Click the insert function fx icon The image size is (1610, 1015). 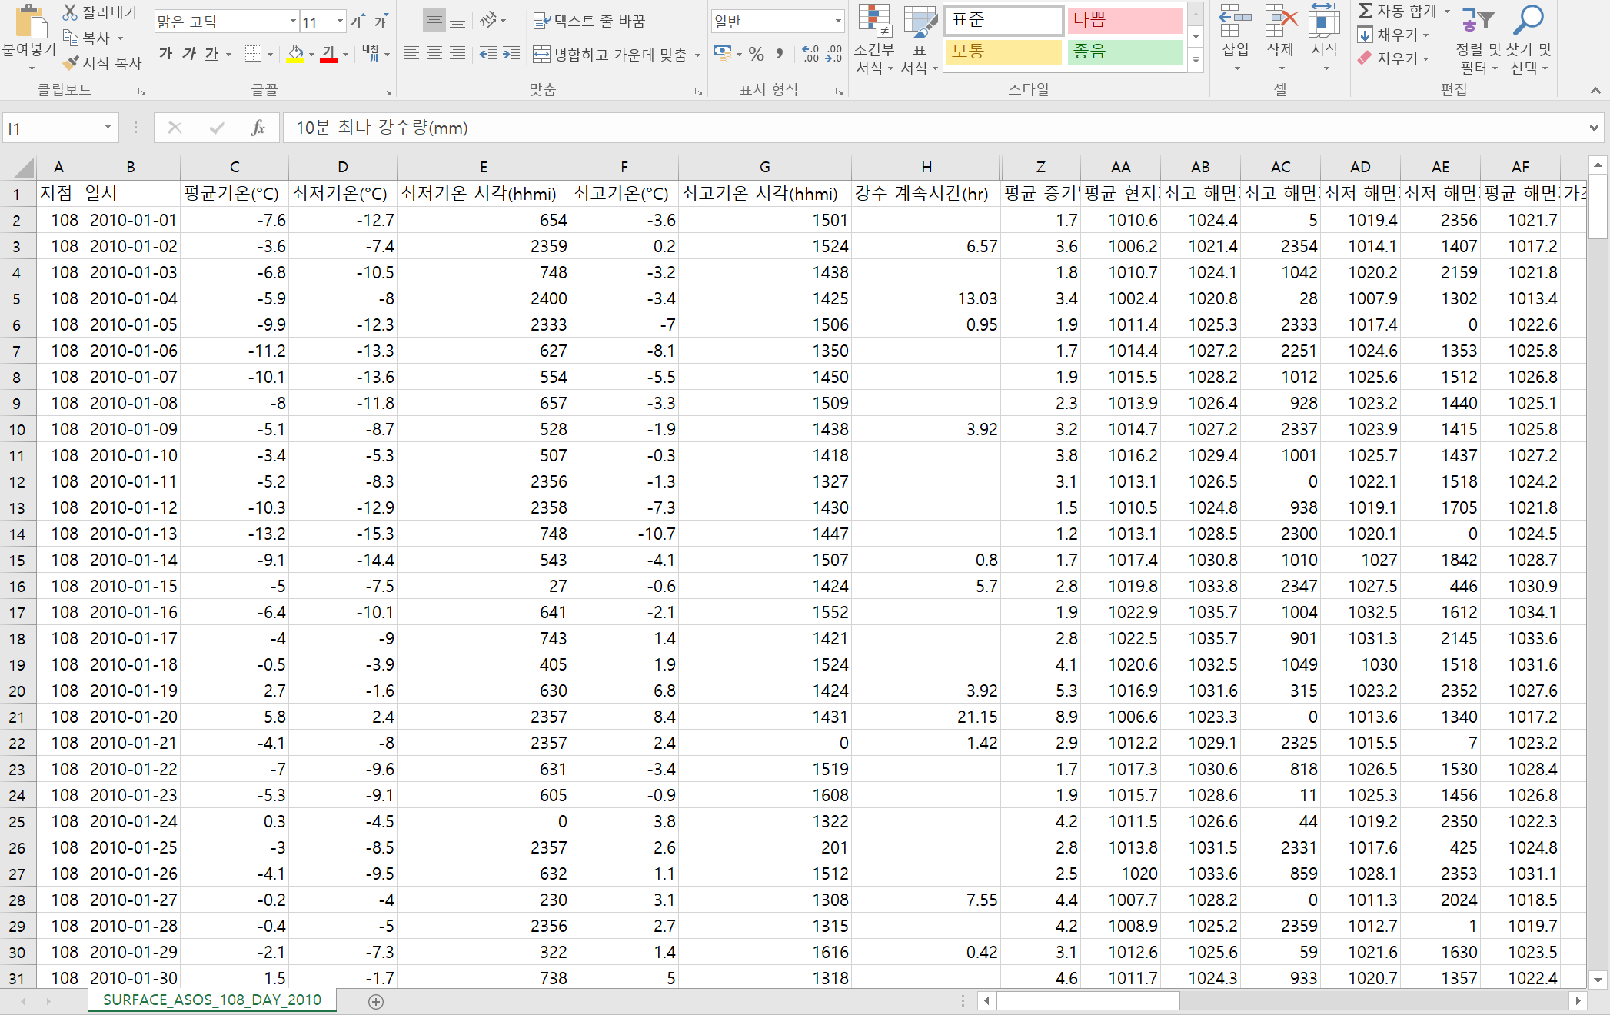[x=258, y=128]
